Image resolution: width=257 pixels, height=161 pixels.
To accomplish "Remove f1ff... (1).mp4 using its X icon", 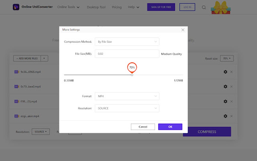I will click(231, 101).
